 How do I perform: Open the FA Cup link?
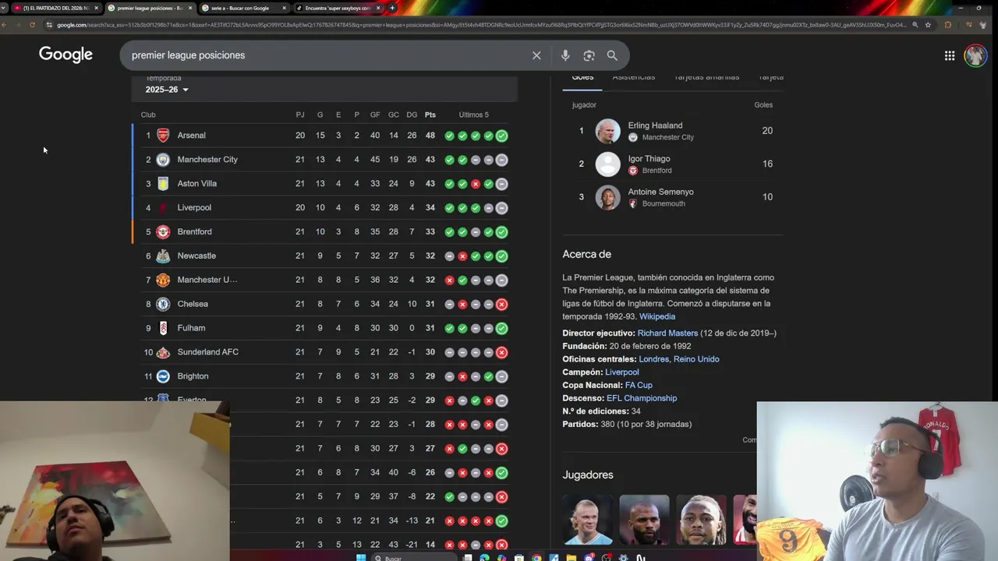pos(639,385)
